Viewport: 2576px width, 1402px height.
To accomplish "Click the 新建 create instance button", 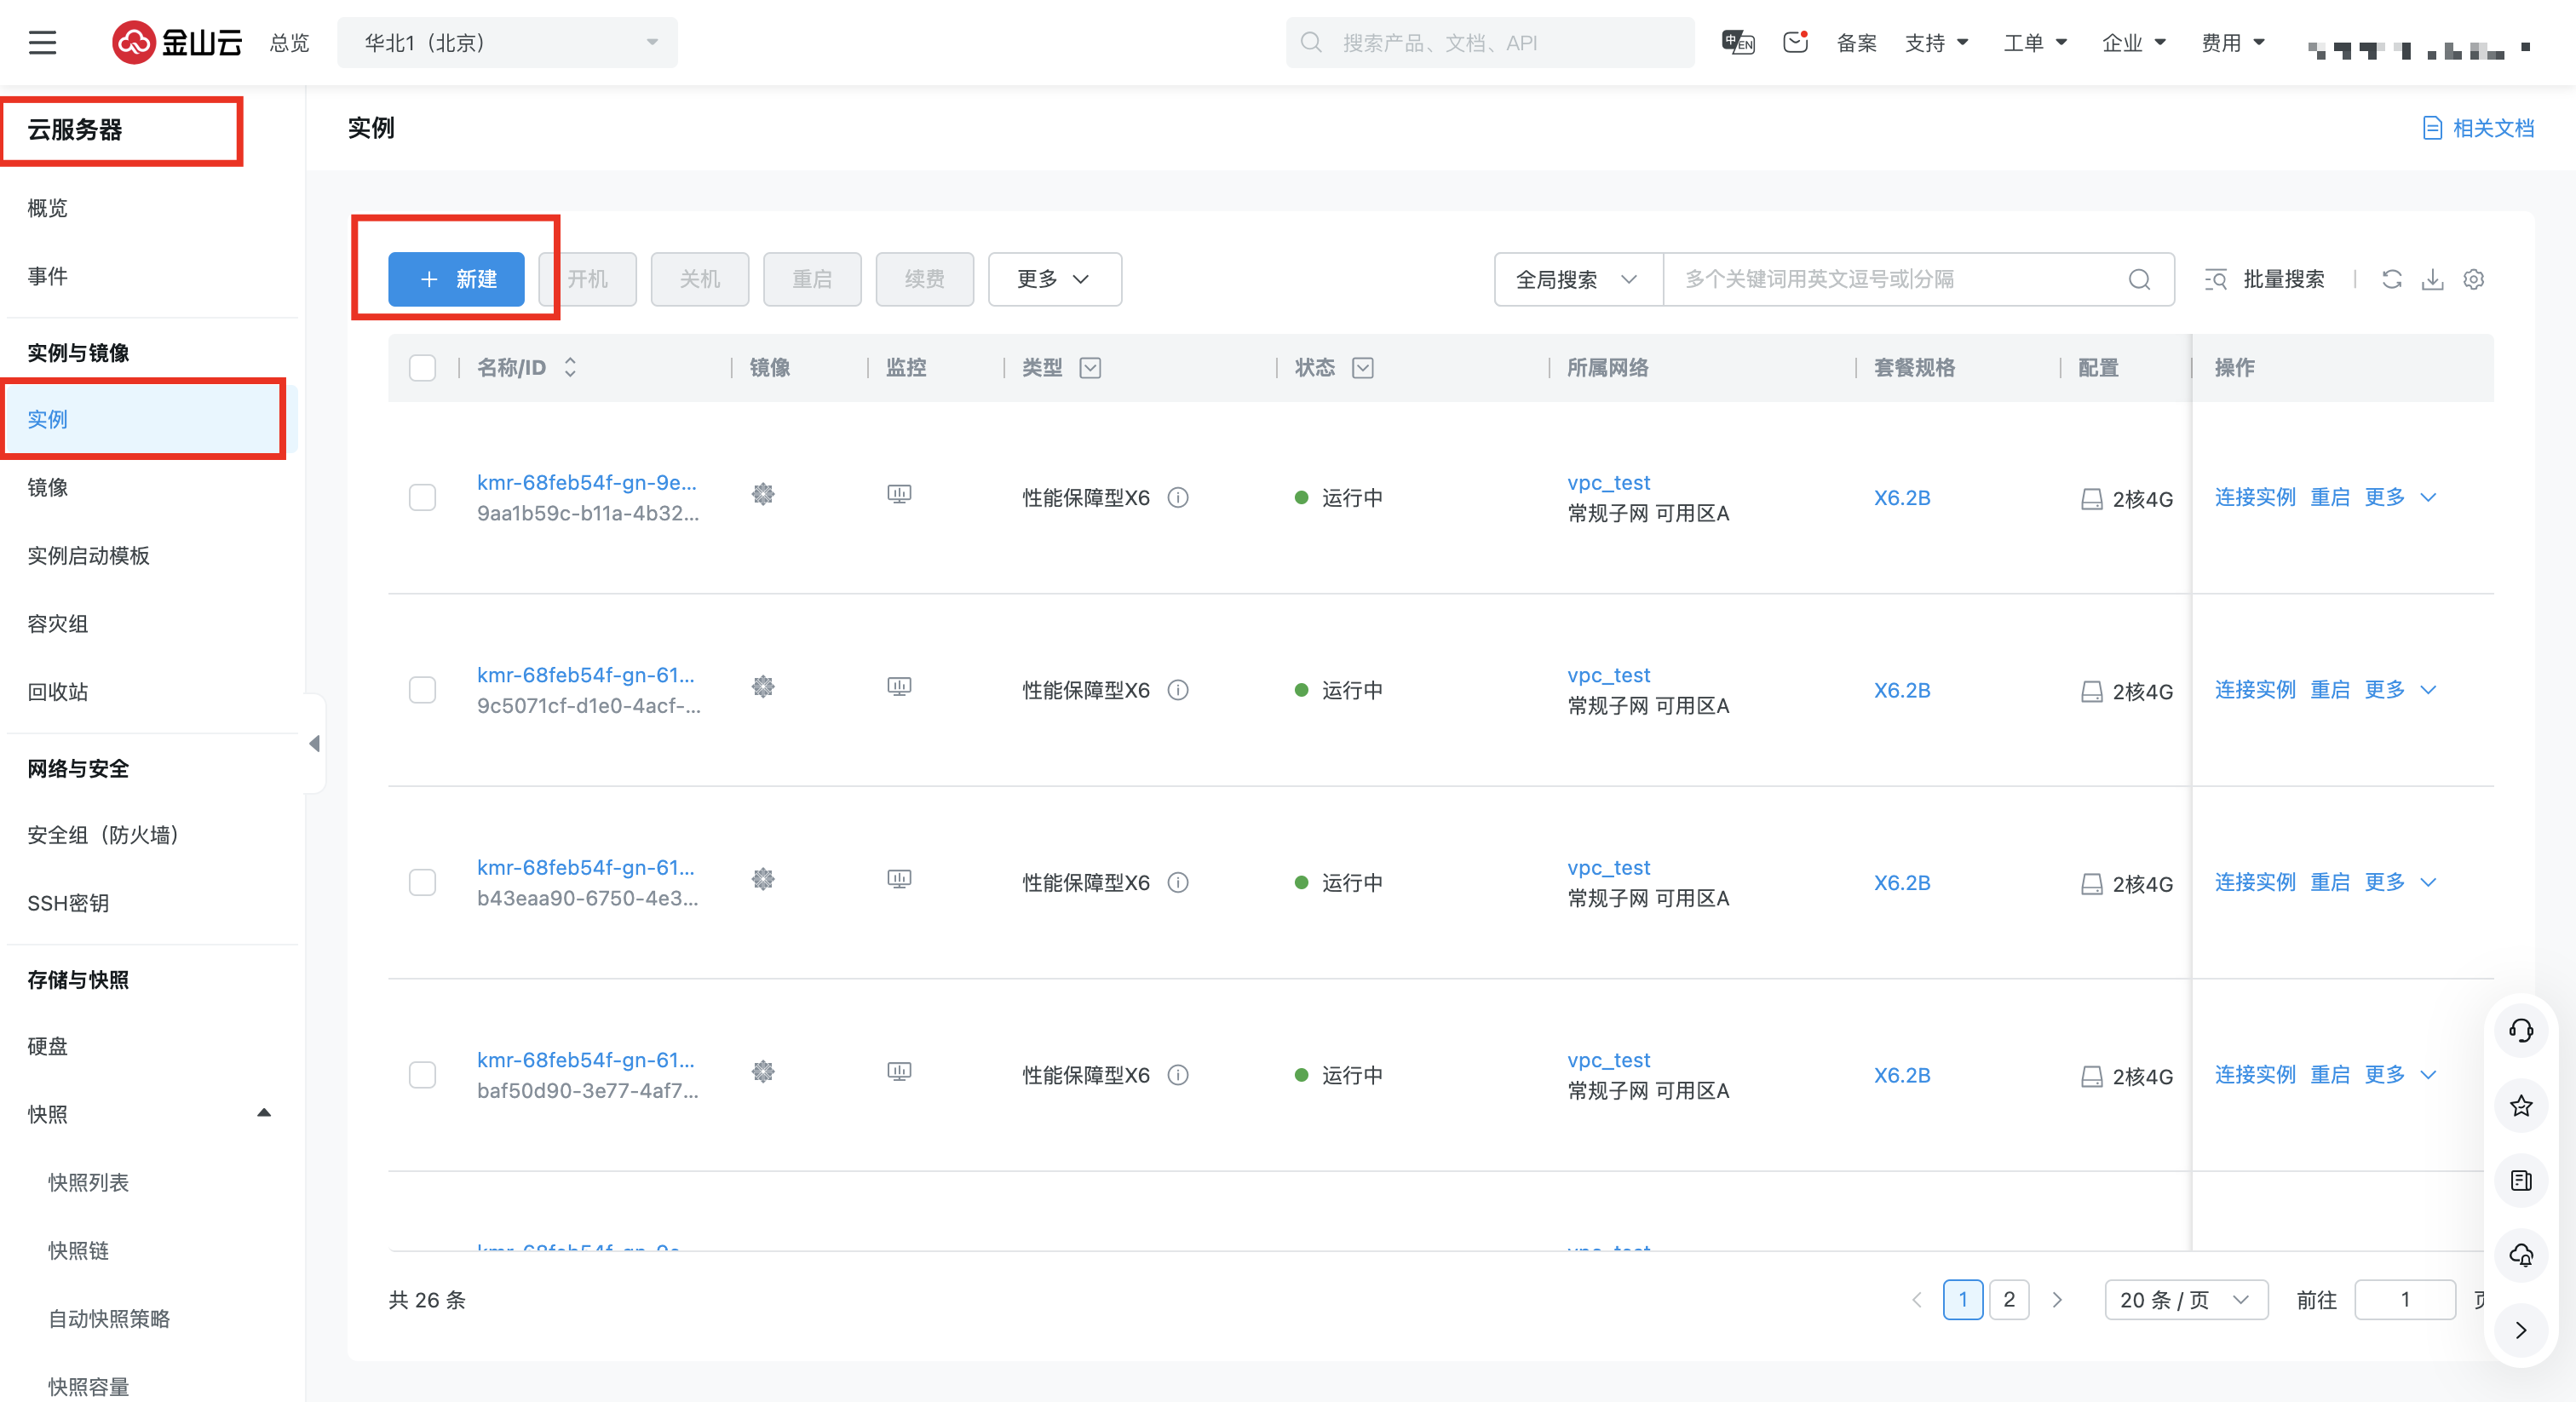I will pos(456,279).
